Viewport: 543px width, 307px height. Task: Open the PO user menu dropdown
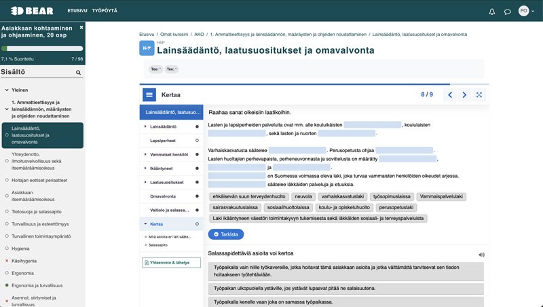[527, 12]
